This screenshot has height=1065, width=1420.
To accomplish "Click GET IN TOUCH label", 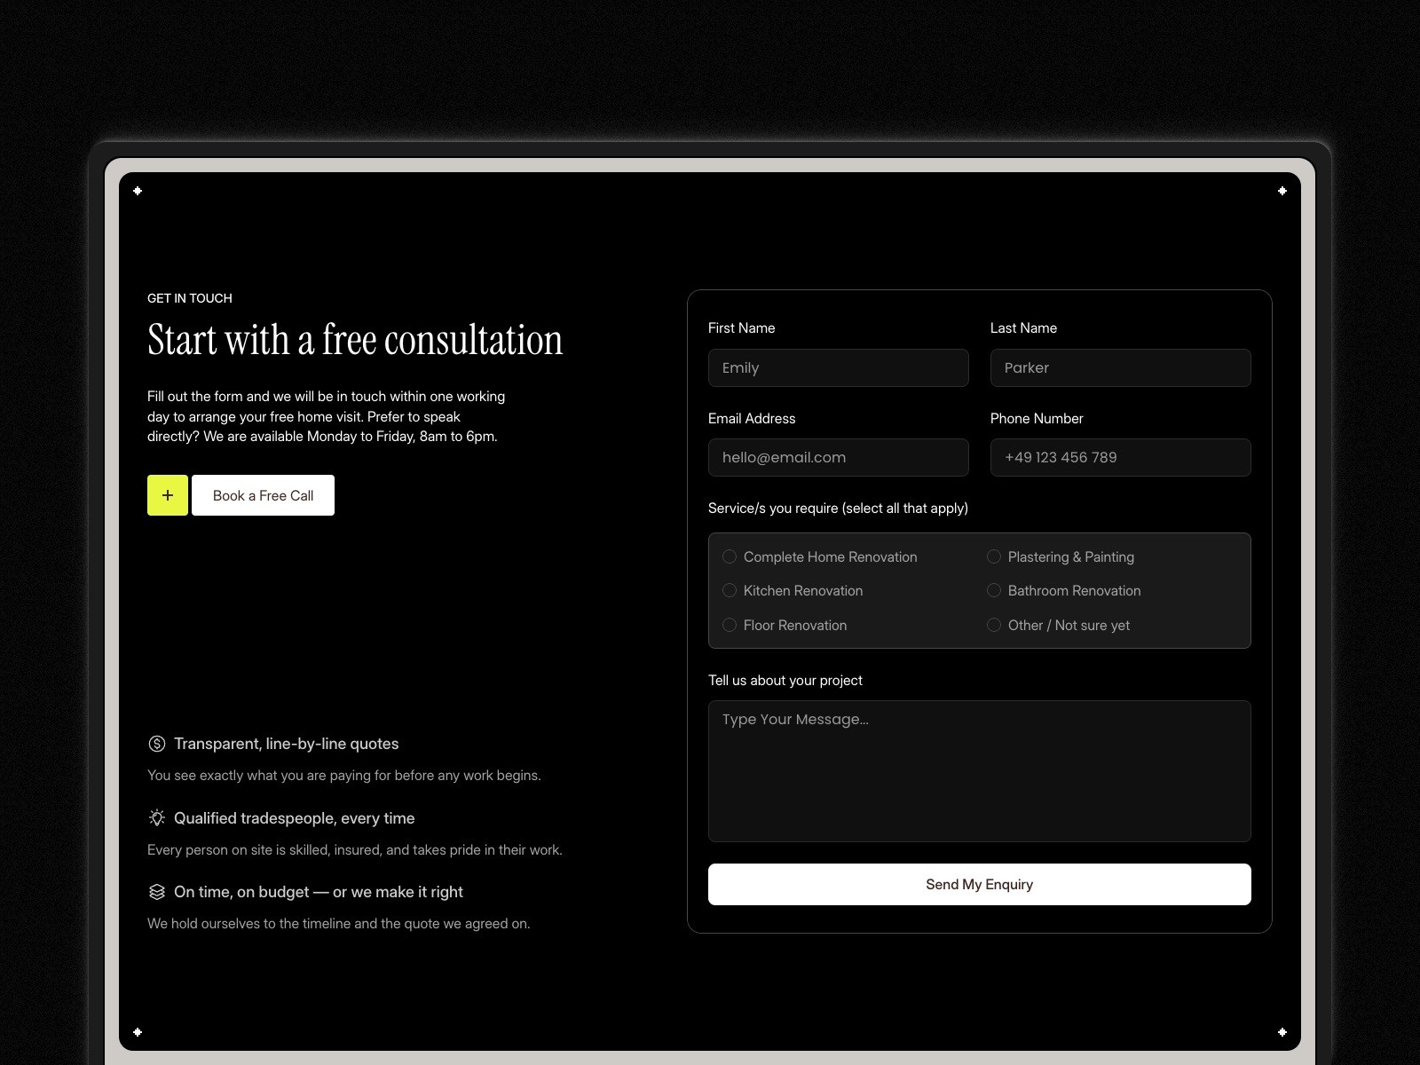I will (x=190, y=298).
